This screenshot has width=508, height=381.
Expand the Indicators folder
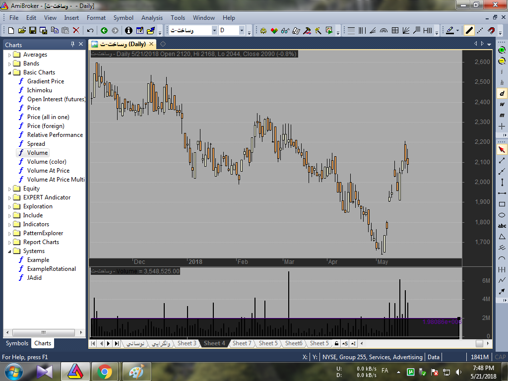[10, 225]
